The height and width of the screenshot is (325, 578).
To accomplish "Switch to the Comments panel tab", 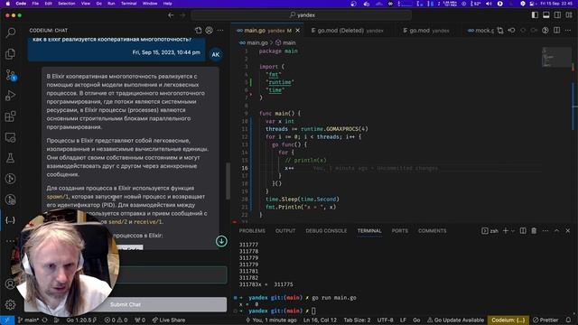I will point(432,231).
